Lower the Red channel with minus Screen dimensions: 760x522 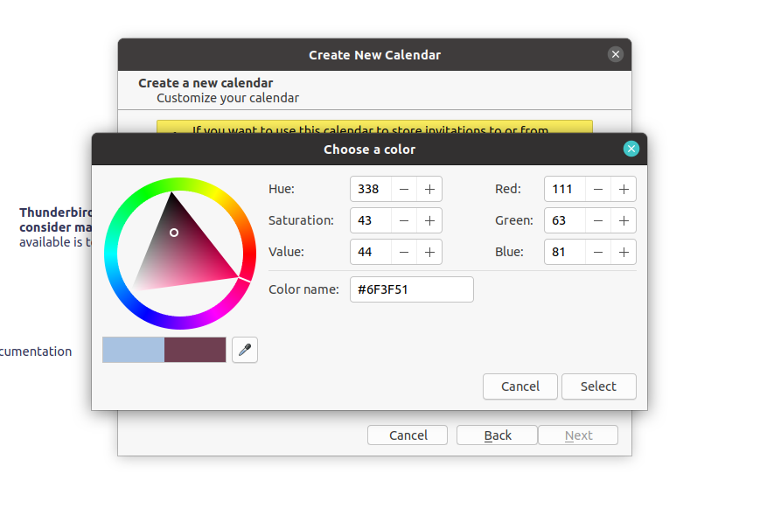point(597,189)
